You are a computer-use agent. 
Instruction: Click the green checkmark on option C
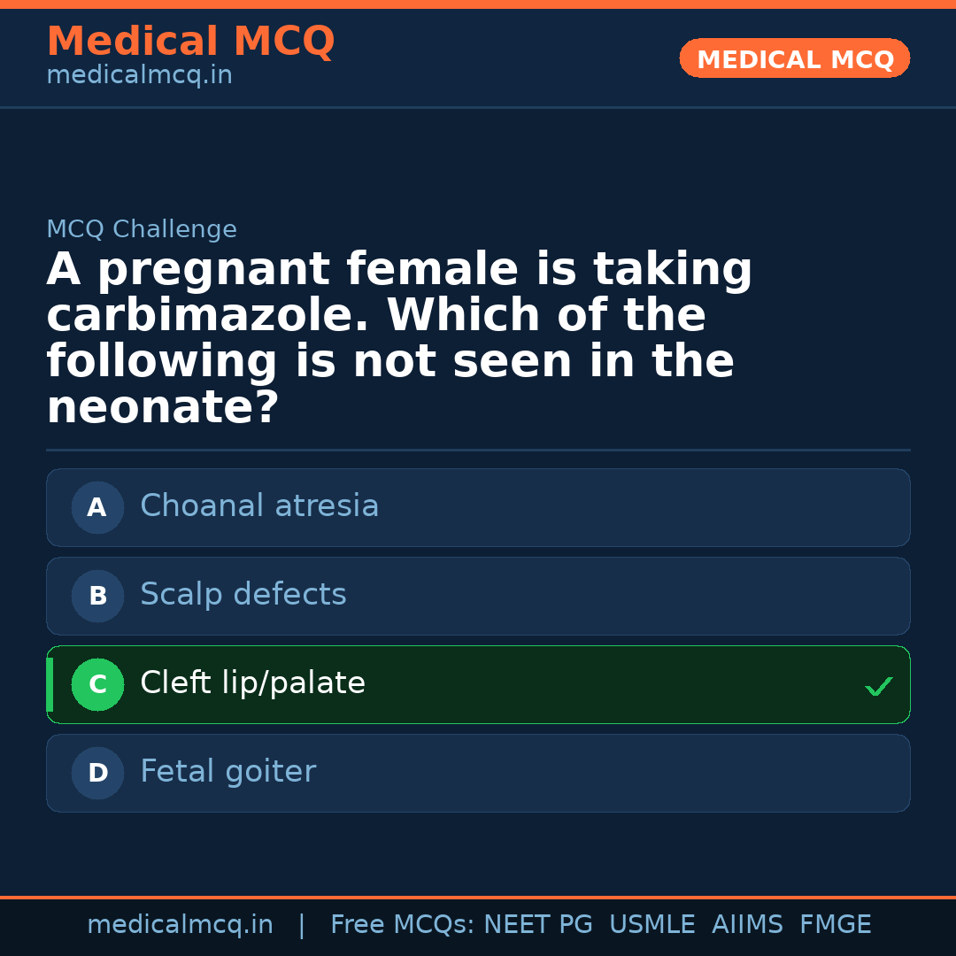[878, 686]
